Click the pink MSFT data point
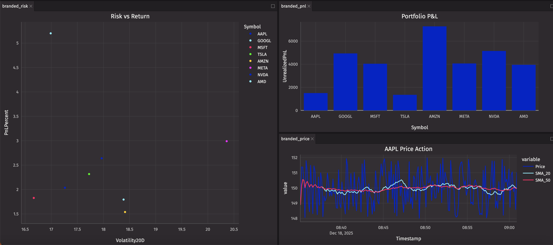Viewport: 553px width, 245px height. pyautogui.click(x=34, y=198)
